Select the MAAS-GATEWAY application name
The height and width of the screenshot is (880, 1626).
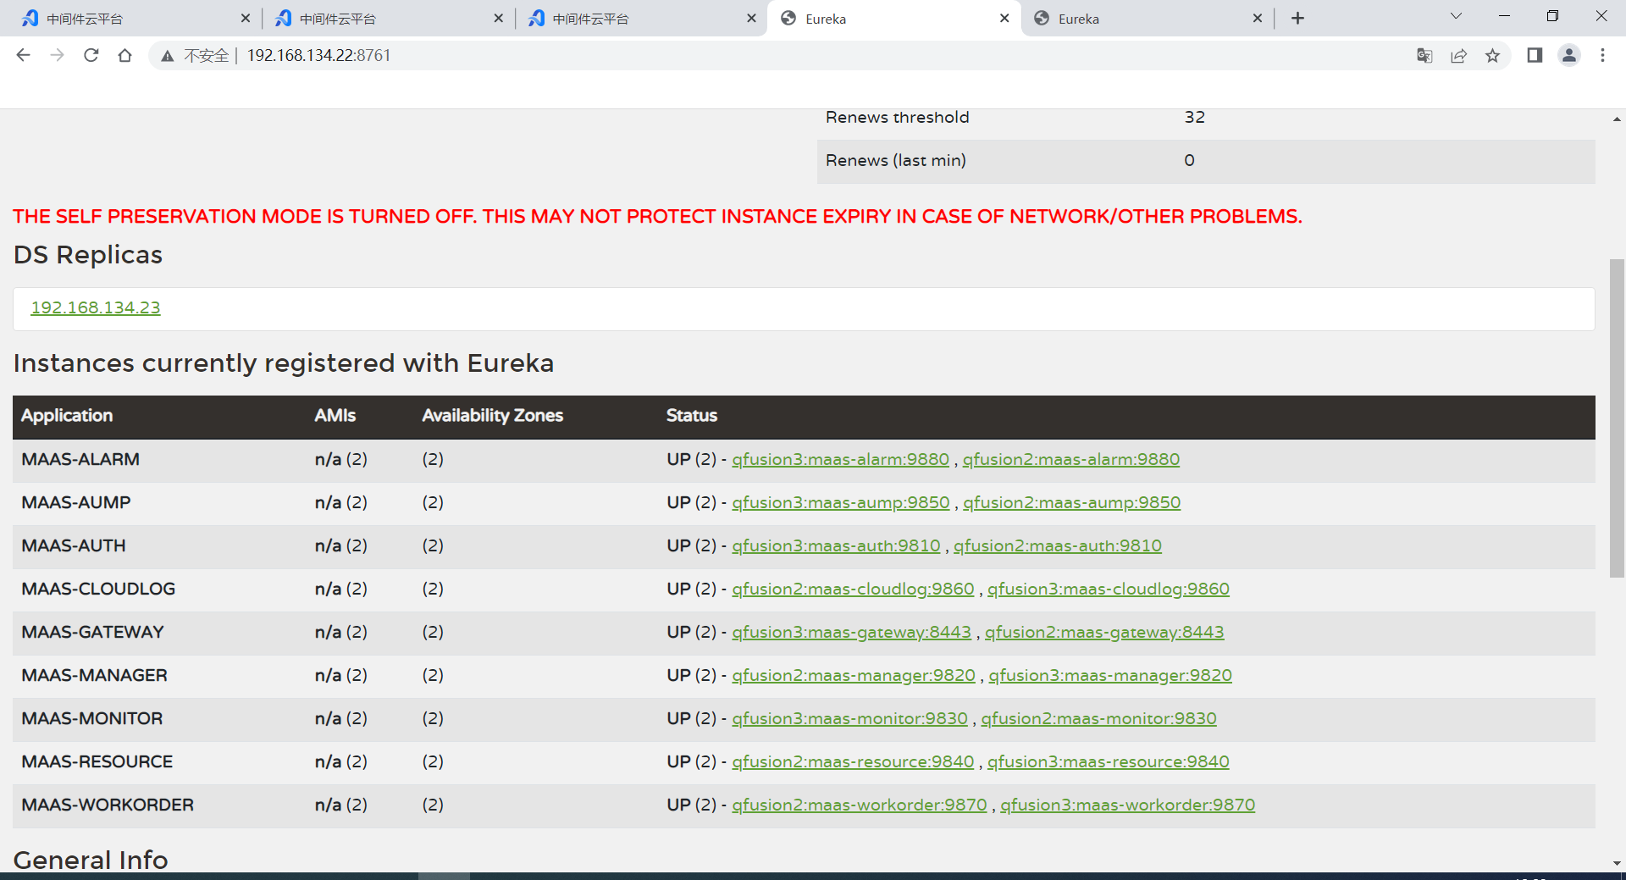(92, 632)
